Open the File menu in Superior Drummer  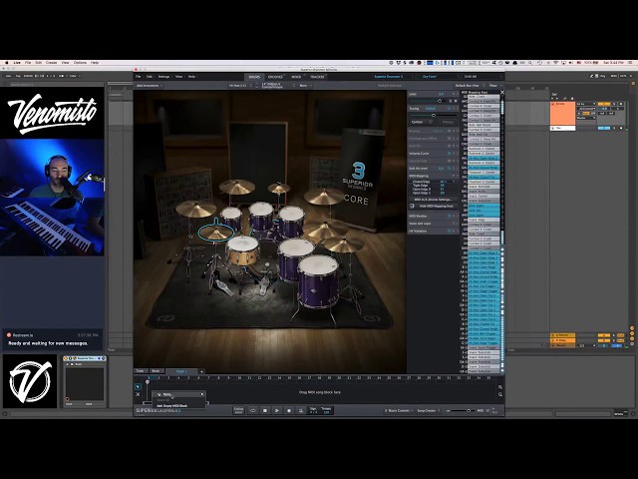click(138, 77)
